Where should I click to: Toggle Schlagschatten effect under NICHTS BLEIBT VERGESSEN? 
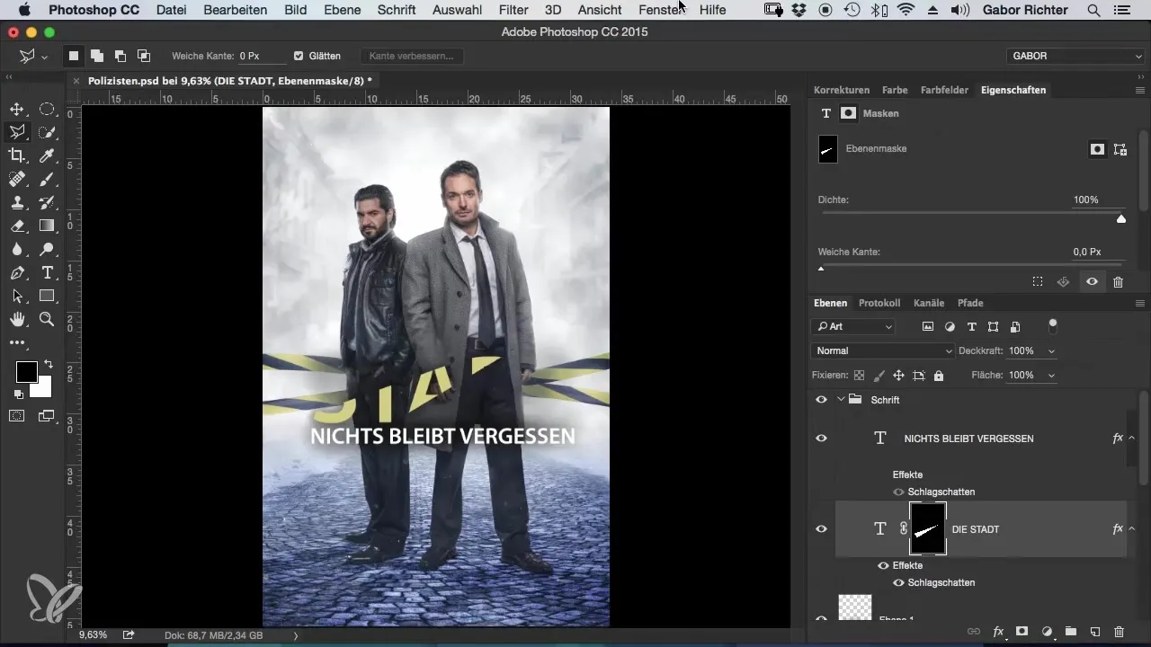(898, 492)
